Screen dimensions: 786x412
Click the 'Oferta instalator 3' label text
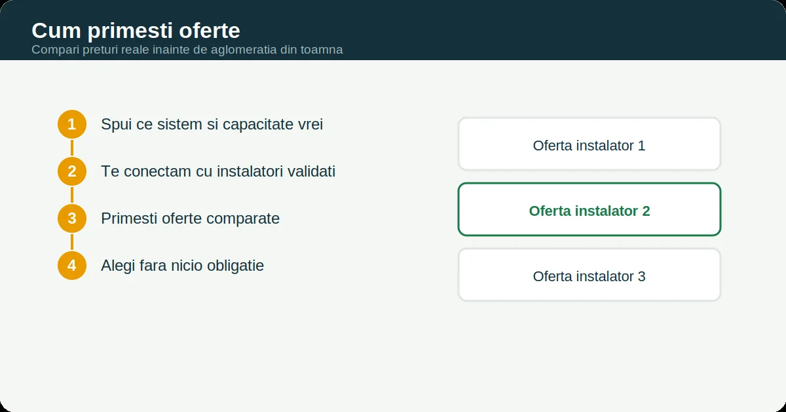[589, 277]
